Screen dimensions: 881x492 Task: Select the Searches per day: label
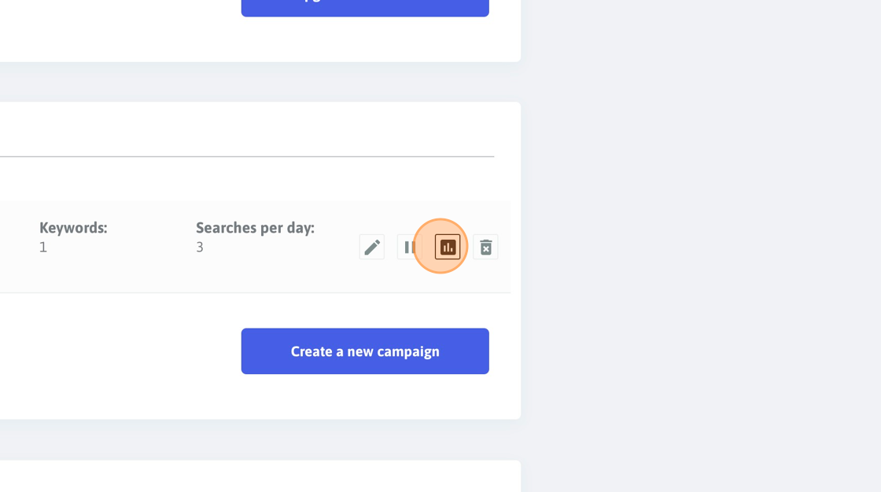tap(255, 227)
